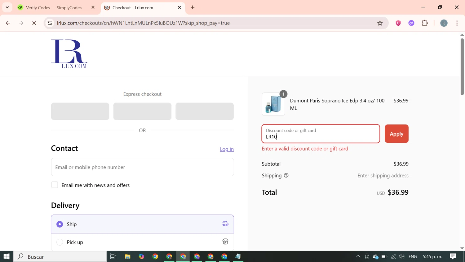Open Chrome profile K menu
The image size is (465, 262).
click(x=444, y=23)
